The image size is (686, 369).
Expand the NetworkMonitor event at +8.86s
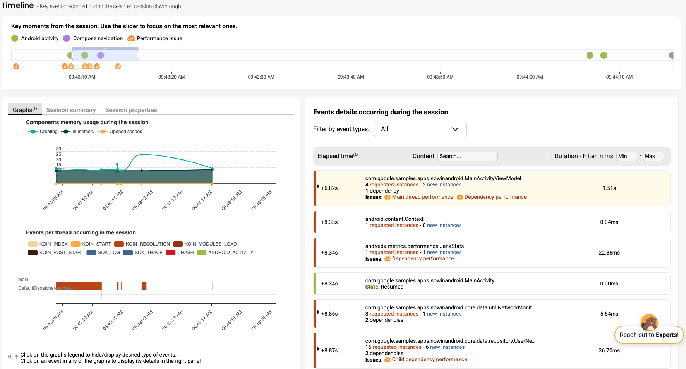pos(318,313)
